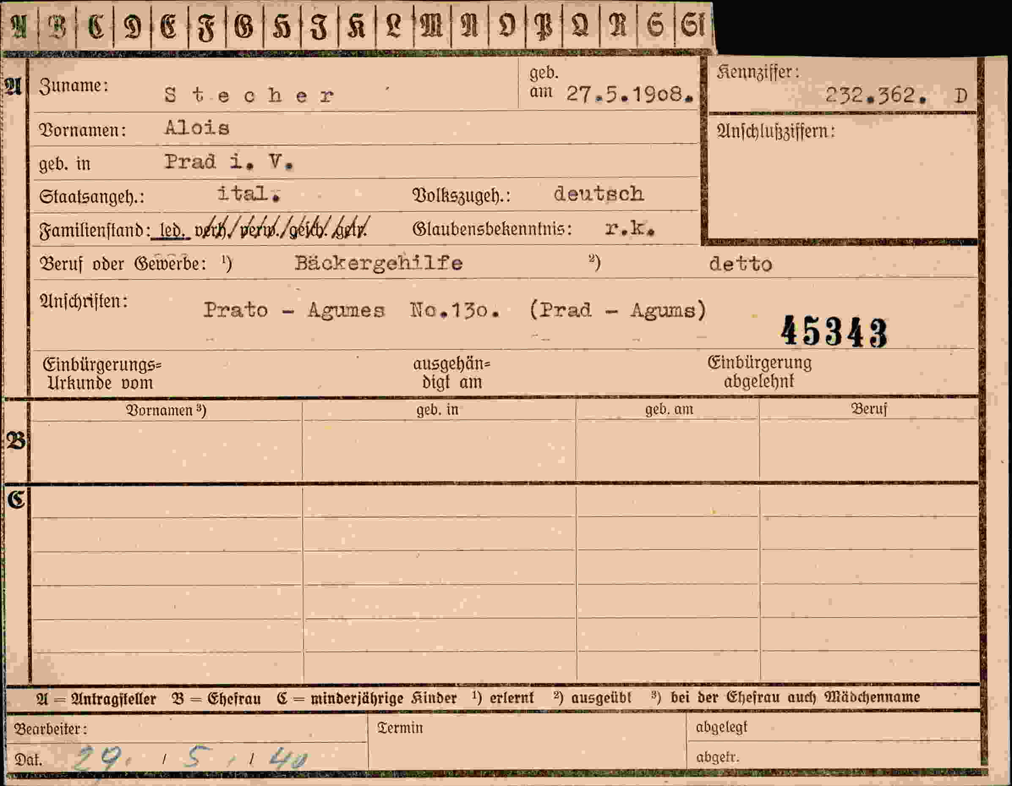
Task: Click the 'Glaubensbekenntnis:' label
Action: pos(492,229)
